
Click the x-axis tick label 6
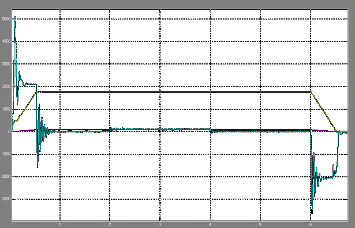[x=311, y=225]
